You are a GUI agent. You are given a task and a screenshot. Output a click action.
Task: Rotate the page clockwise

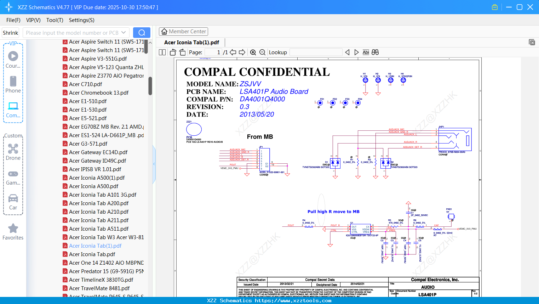pos(182,52)
